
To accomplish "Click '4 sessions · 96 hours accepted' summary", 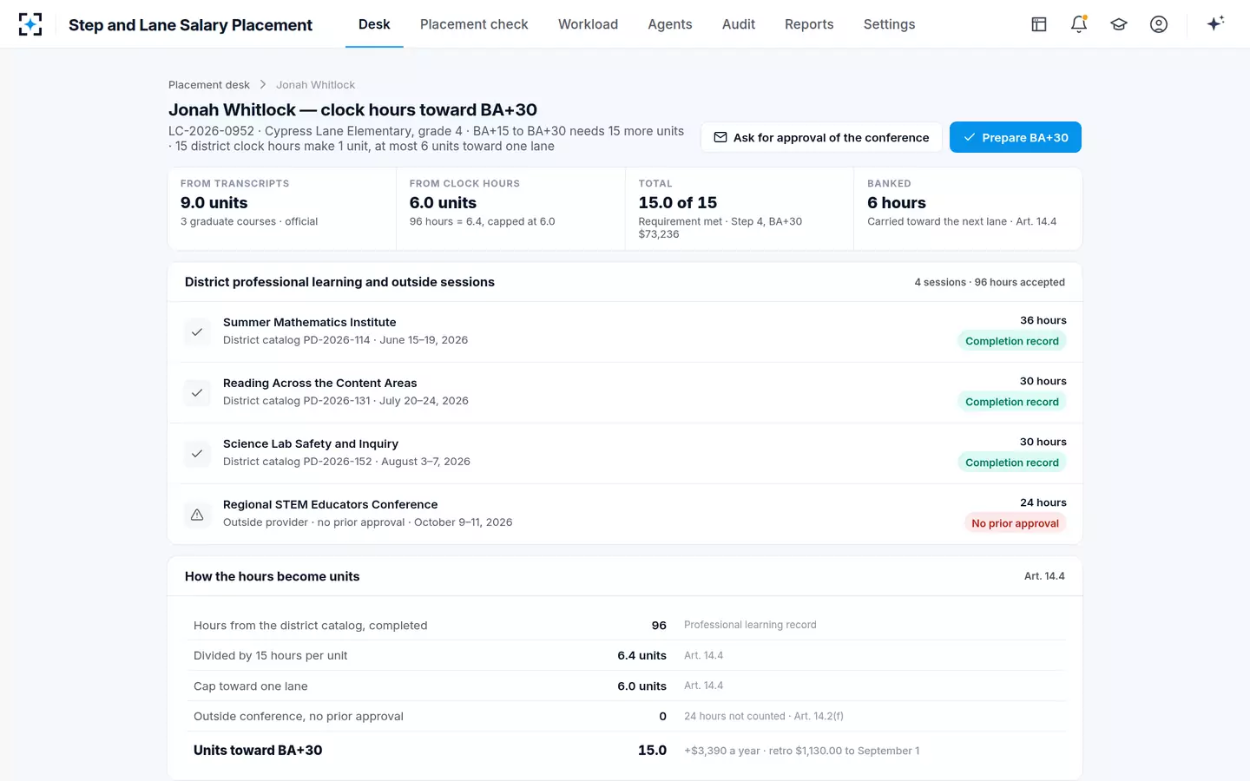I will (x=990, y=282).
